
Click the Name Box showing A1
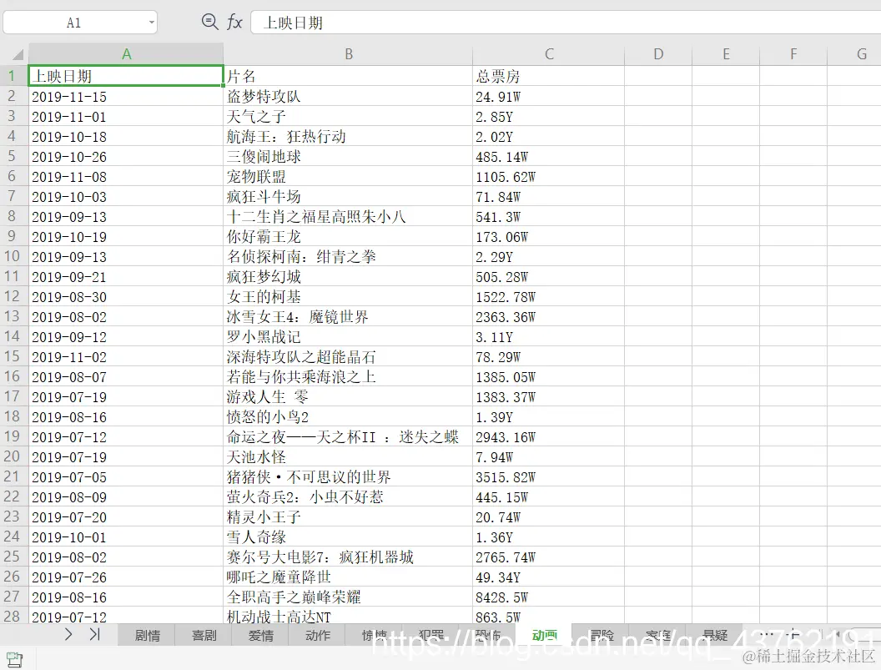(73, 23)
